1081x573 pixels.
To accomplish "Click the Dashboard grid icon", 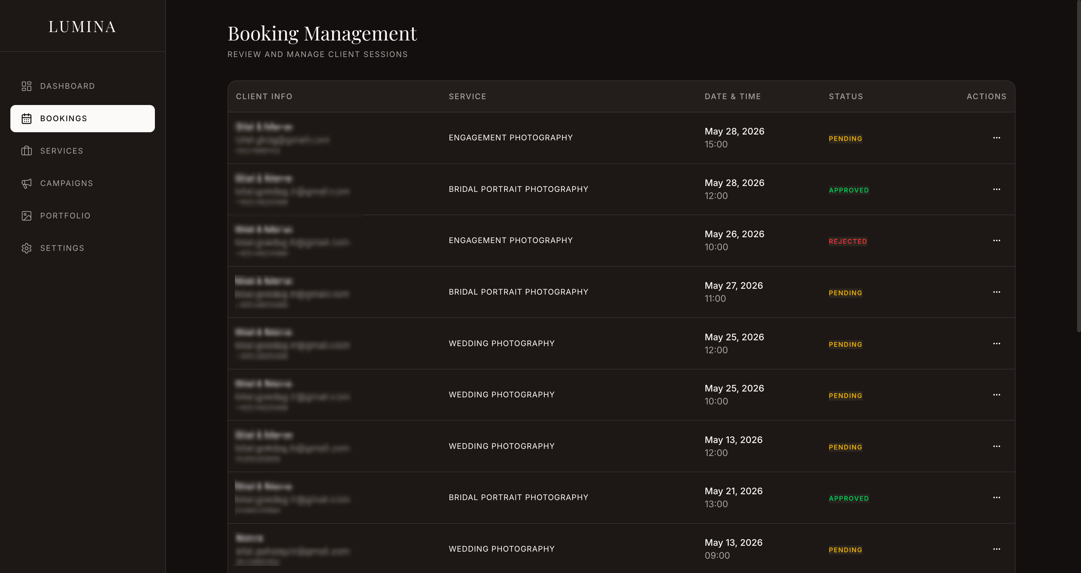I will click(x=27, y=86).
